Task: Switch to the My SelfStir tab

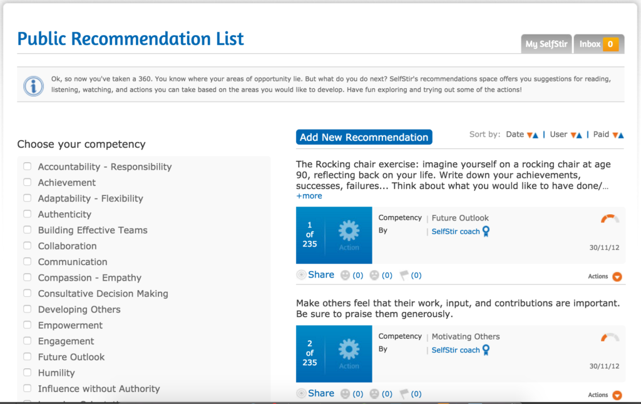Action: coord(546,44)
